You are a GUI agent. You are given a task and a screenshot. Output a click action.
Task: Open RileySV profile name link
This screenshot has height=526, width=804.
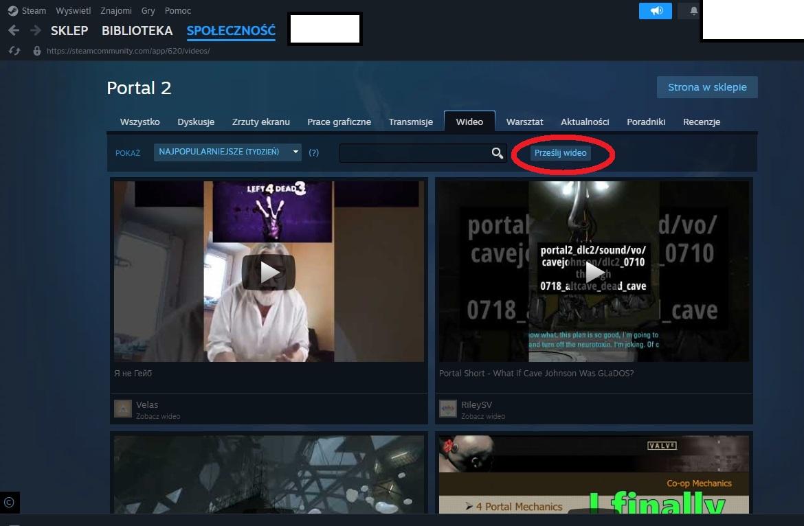(x=476, y=404)
